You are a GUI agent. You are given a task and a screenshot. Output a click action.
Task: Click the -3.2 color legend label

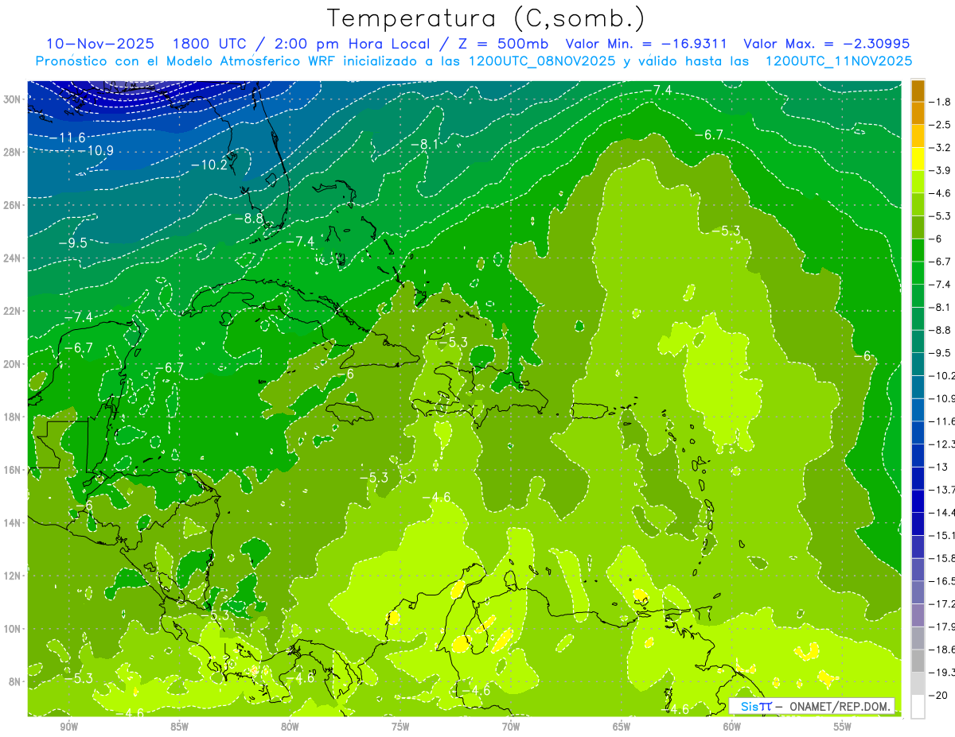pos(941,148)
